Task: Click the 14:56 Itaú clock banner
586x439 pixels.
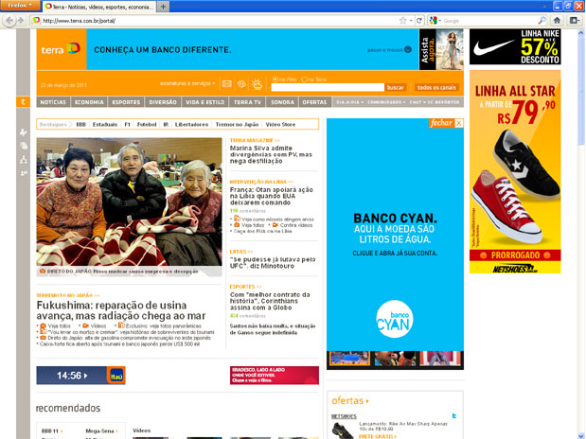Action: (80, 376)
